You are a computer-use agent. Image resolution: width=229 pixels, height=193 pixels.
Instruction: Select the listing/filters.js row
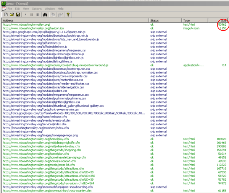pyautogui.click(x=114, y=62)
